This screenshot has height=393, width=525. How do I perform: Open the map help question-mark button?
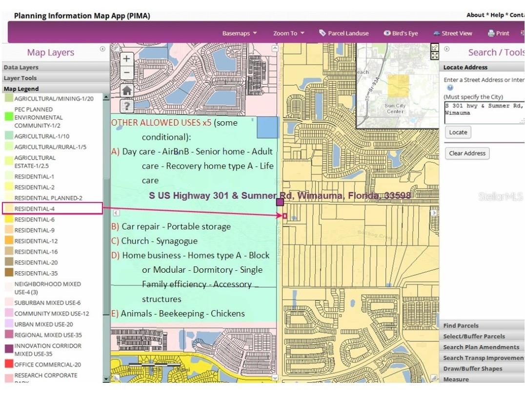click(x=126, y=106)
